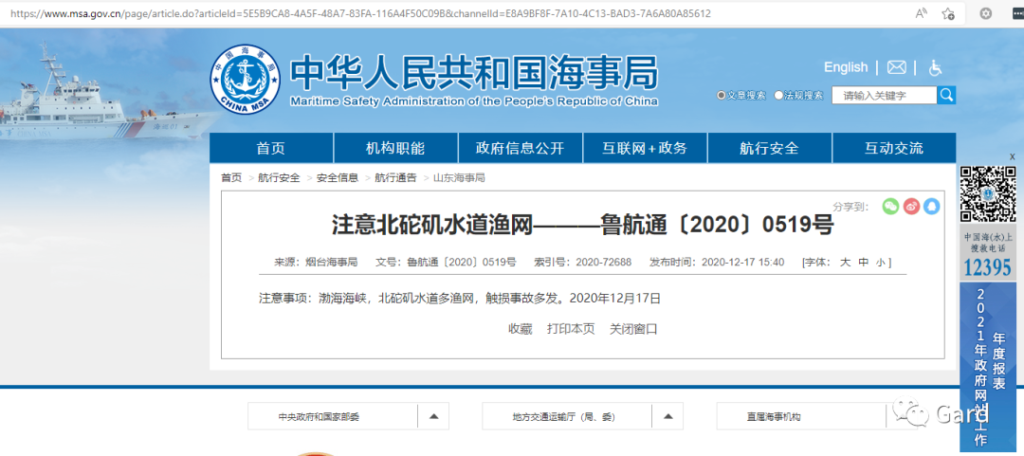Switch site to English
Image resolution: width=1024 pixels, height=456 pixels.
pos(846,67)
